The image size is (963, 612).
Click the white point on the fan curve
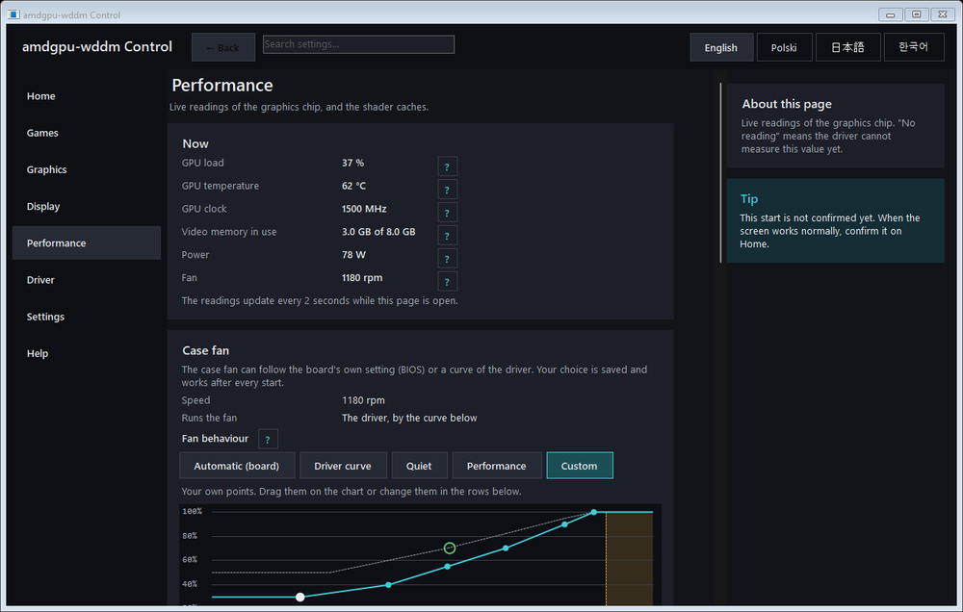point(299,597)
